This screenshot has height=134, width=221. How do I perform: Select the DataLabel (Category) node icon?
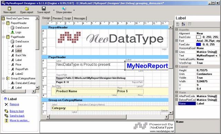click(12, 83)
